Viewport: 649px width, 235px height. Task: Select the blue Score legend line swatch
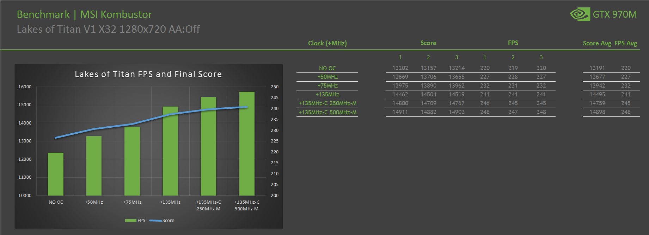coord(155,221)
